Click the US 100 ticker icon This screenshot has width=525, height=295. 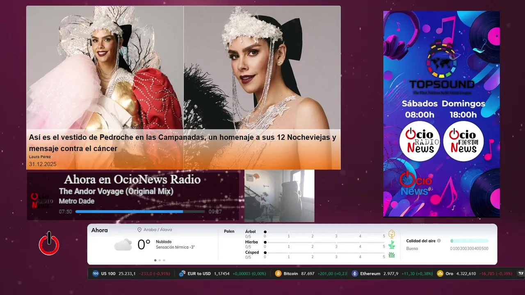click(96, 273)
